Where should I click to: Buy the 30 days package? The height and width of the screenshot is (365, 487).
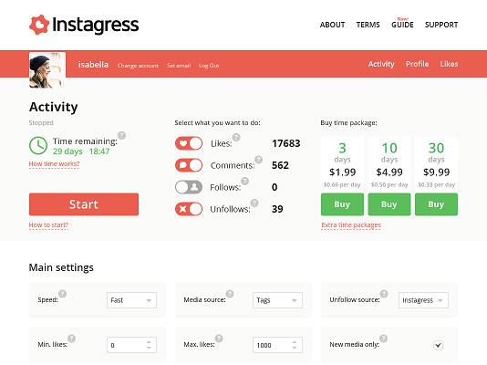click(436, 204)
